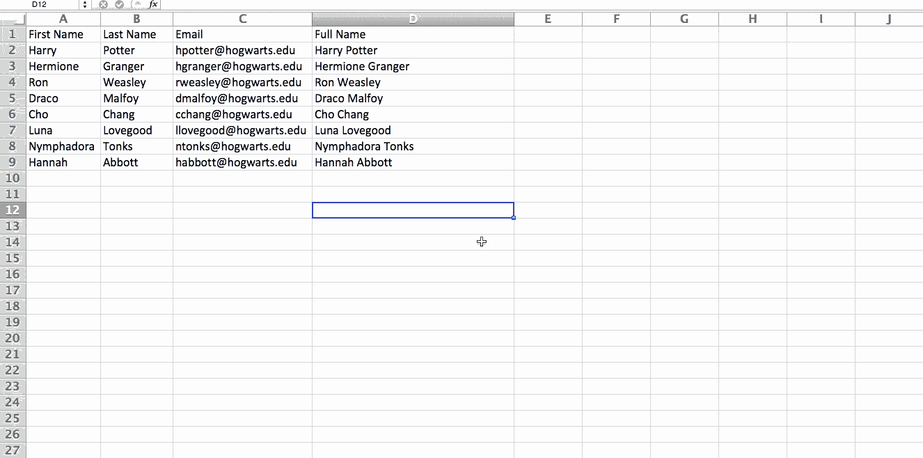Select column A header
Image resolution: width=923 pixels, height=458 pixels.
(x=63, y=19)
